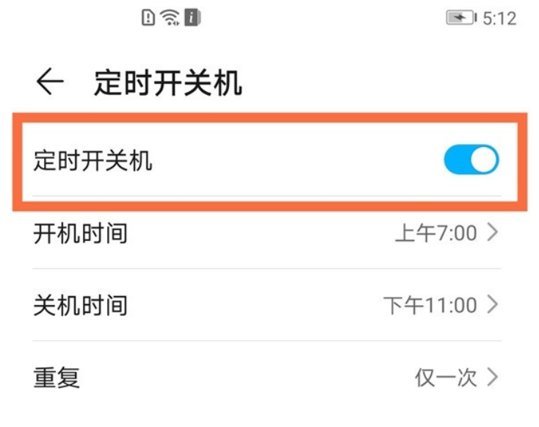This screenshot has height=427, width=539.
Task: Open the 开机时间 setting
Action: (x=81, y=234)
